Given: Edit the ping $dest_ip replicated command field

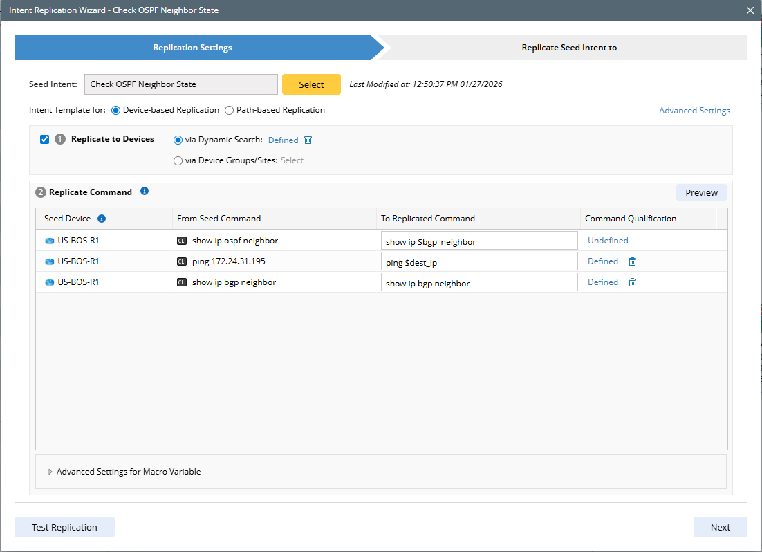Looking at the screenshot, I should coord(478,261).
